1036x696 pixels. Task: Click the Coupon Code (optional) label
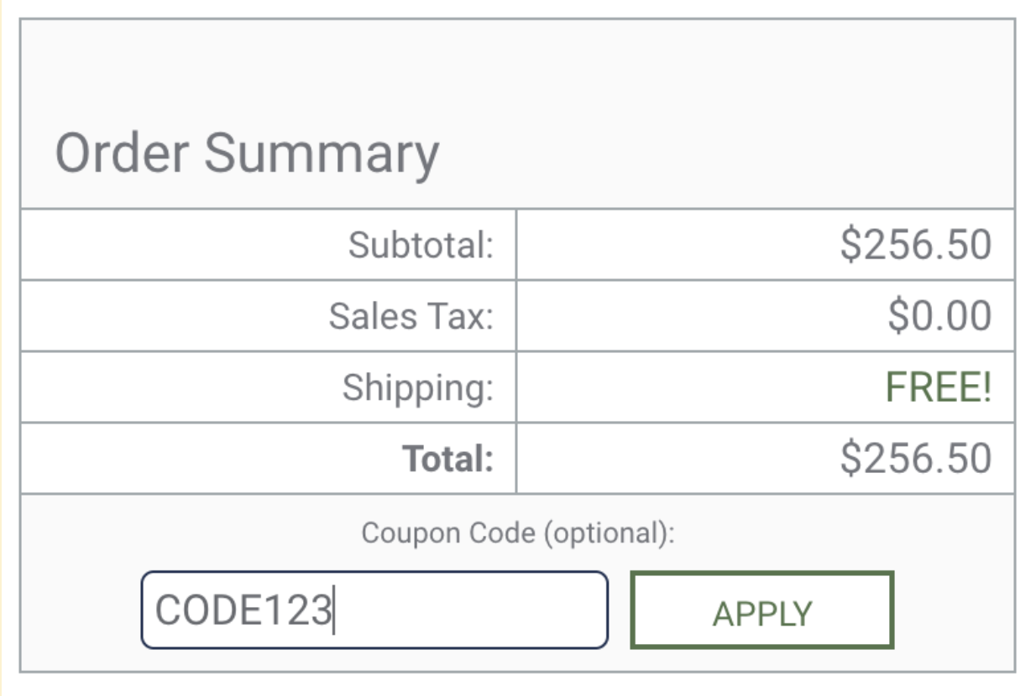[518, 533]
